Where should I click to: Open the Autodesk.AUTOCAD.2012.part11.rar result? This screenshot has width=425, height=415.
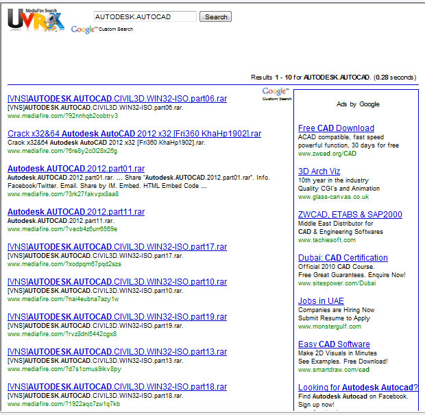click(76, 211)
